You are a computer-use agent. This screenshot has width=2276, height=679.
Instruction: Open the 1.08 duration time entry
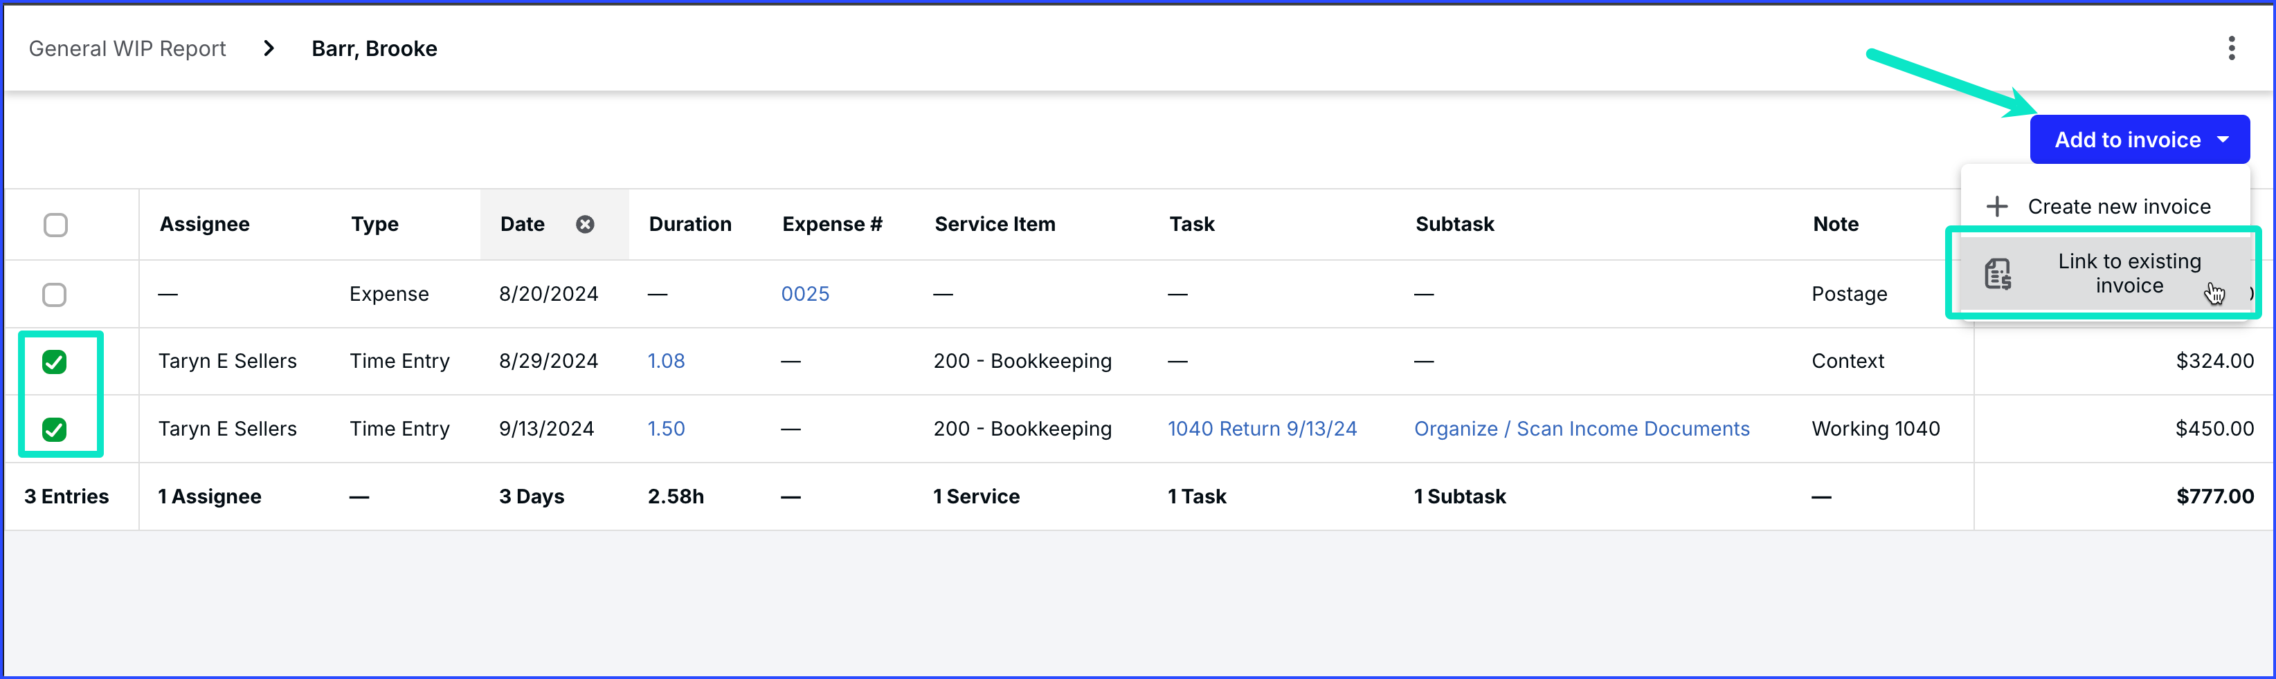(666, 361)
